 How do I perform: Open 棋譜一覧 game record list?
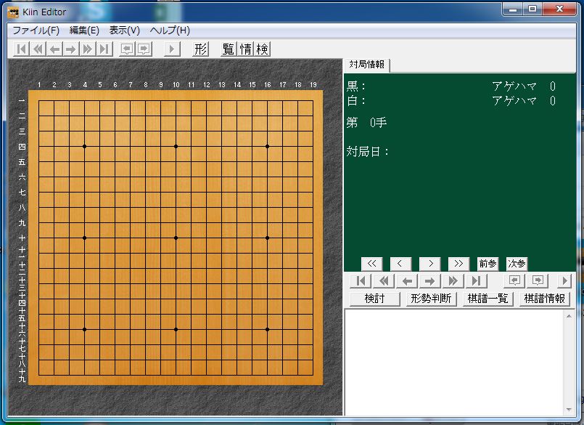click(488, 299)
